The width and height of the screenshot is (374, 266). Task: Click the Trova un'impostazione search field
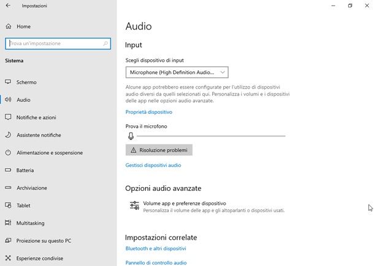click(x=58, y=43)
